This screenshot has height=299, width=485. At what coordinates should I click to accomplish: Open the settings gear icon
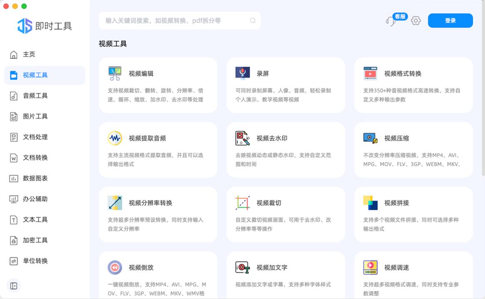pyautogui.click(x=416, y=21)
